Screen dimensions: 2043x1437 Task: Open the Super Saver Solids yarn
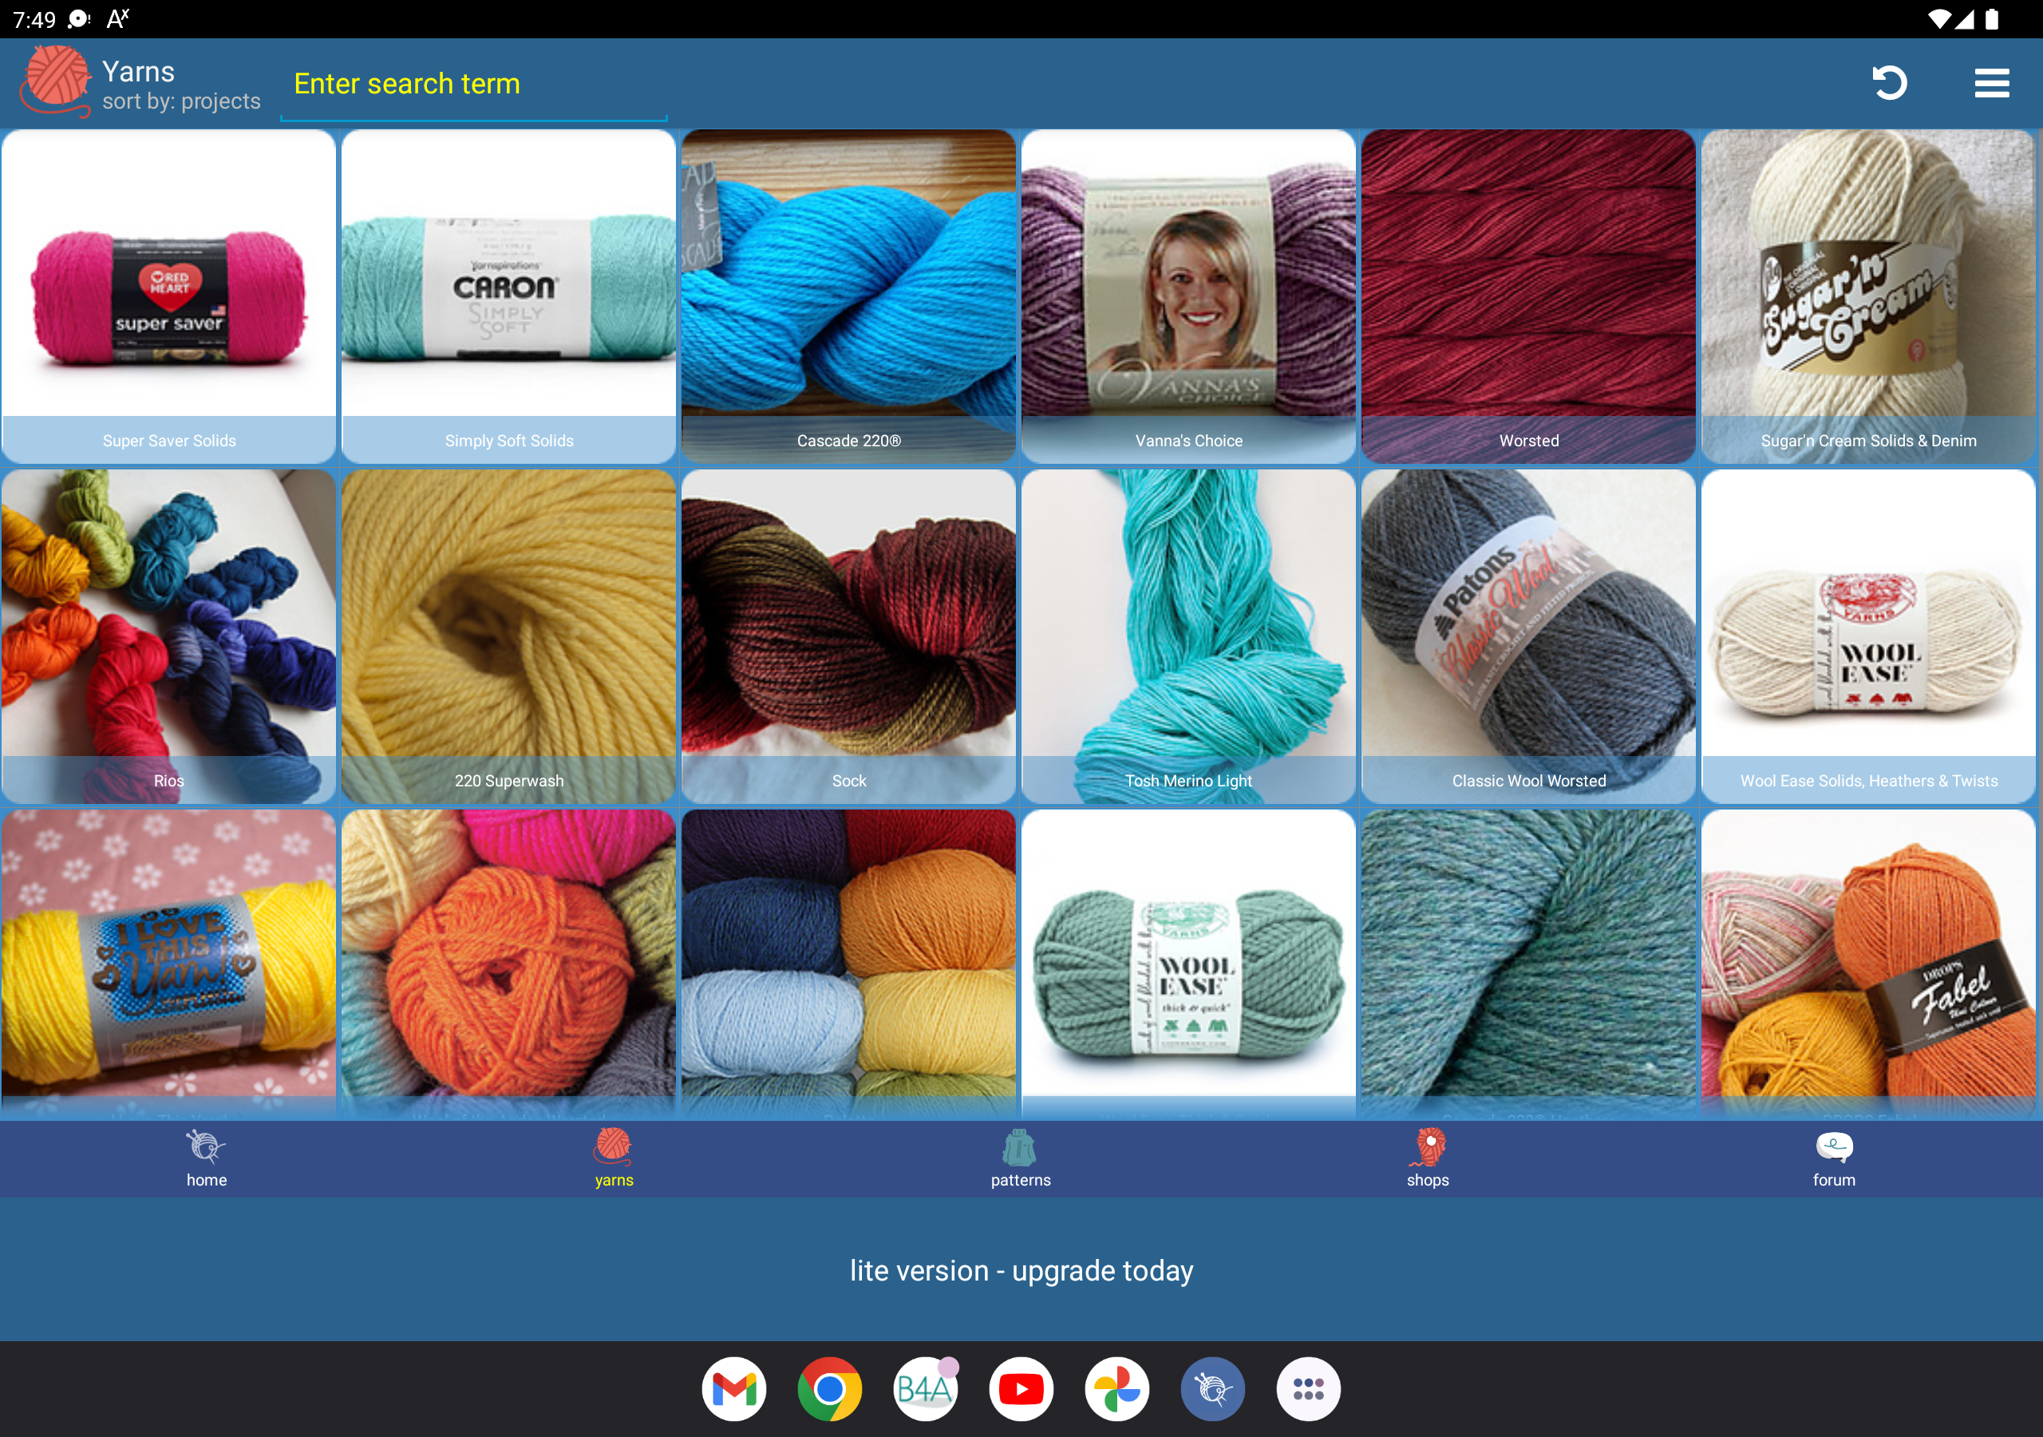[x=169, y=296]
